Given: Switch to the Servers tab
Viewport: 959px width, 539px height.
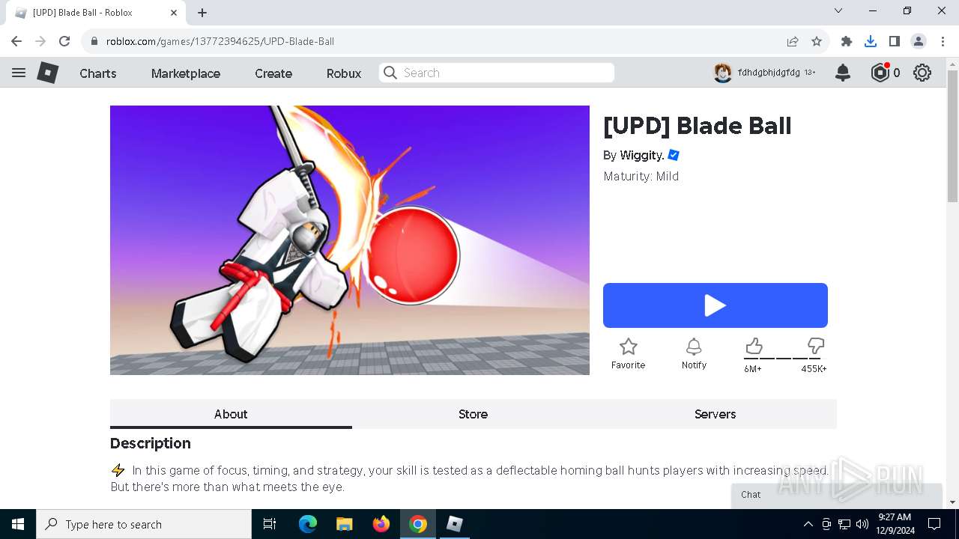Looking at the screenshot, I should pyautogui.click(x=715, y=414).
